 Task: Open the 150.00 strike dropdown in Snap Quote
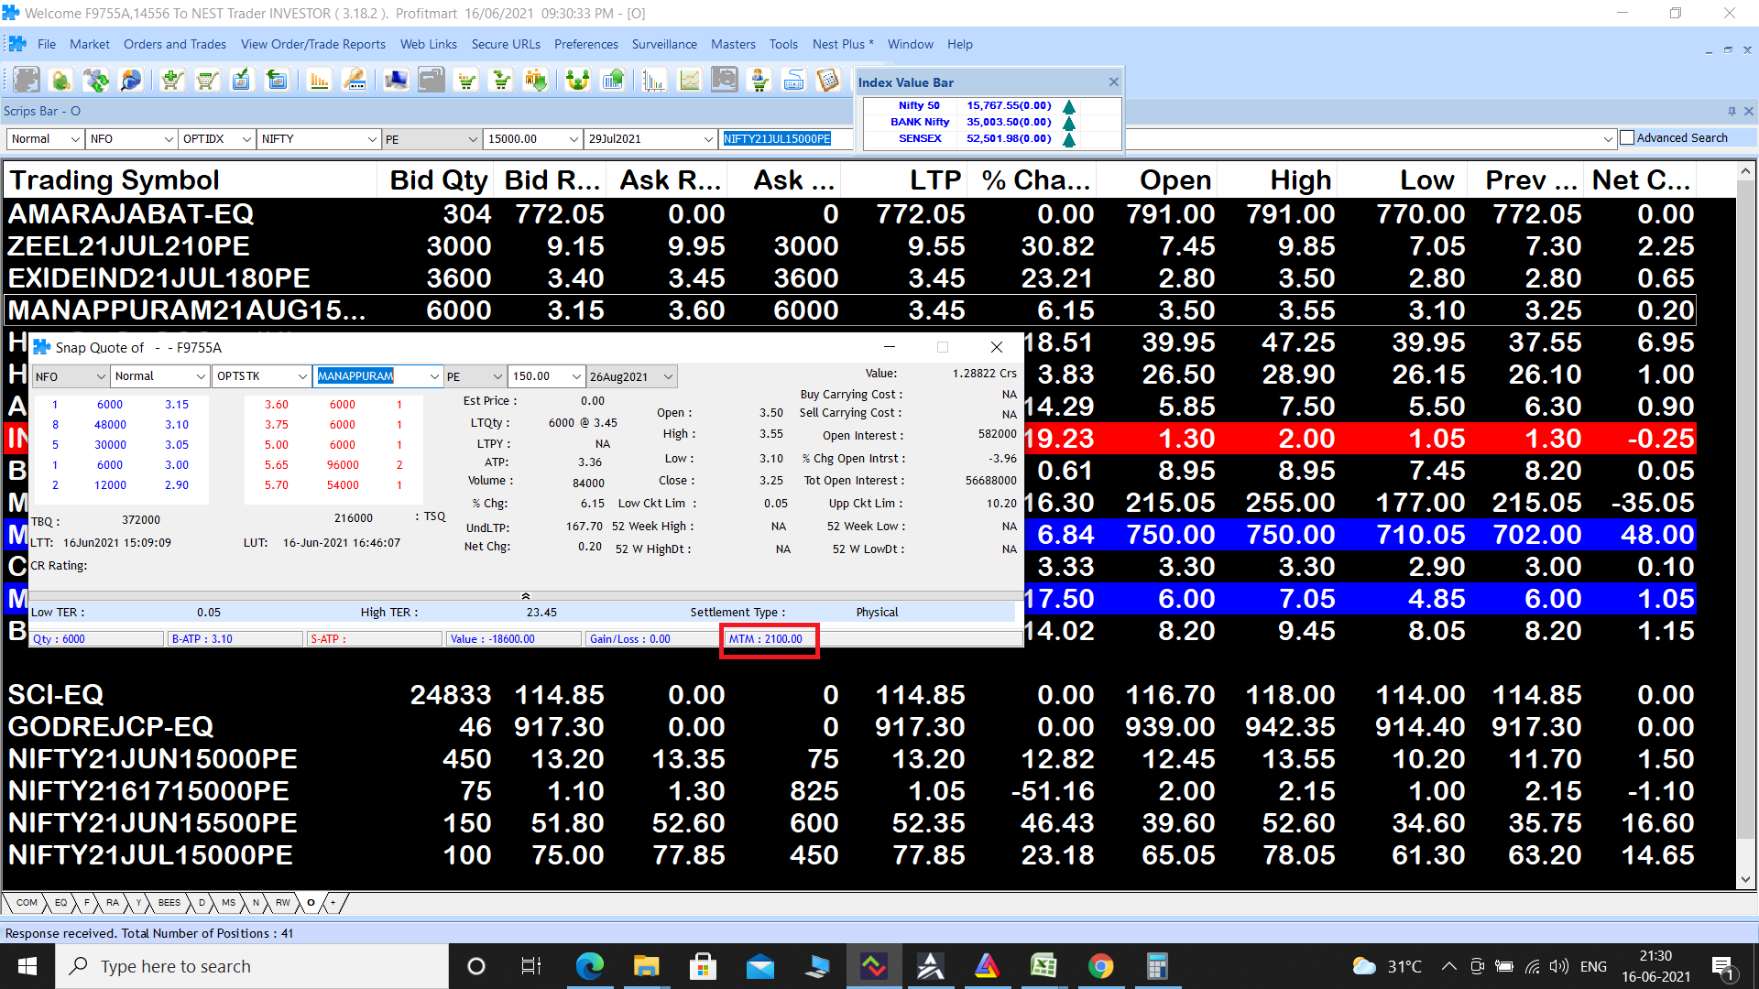pos(576,376)
